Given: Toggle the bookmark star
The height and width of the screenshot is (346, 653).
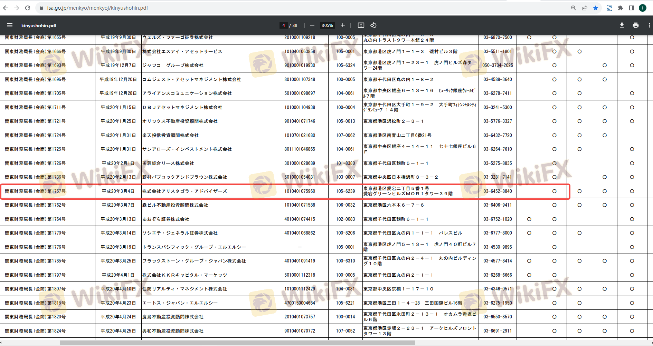Looking at the screenshot, I should pos(596,8).
